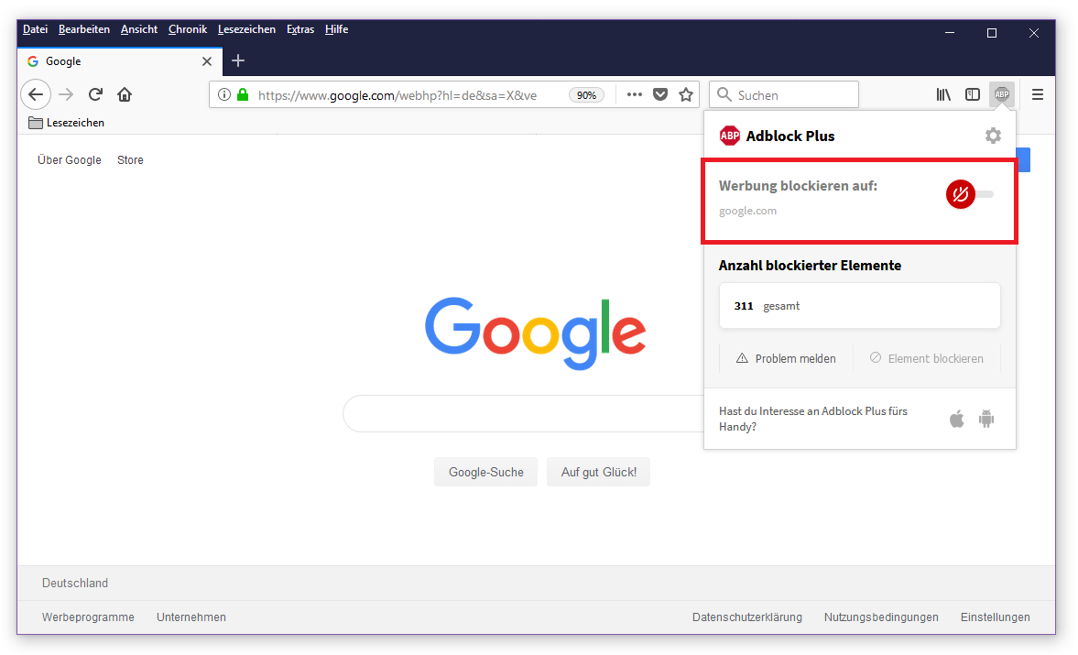Click the Problem melden button

[x=786, y=358]
